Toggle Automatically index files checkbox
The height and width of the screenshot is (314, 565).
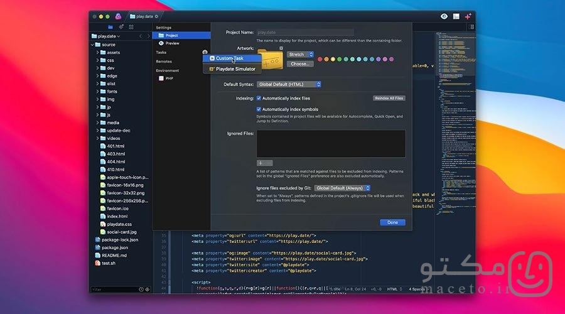(x=259, y=98)
